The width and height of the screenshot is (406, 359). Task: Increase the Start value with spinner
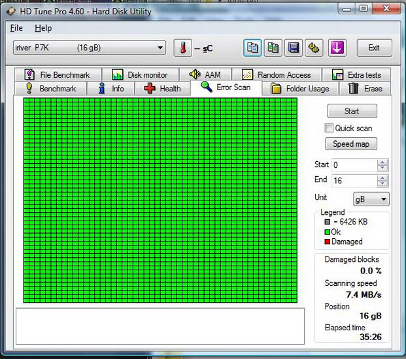click(x=382, y=162)
